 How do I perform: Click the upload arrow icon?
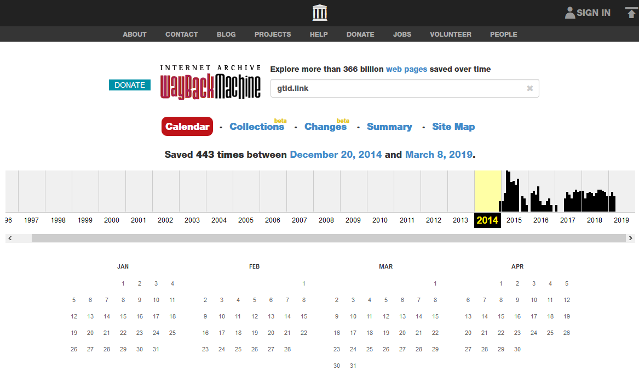[631, 13]
